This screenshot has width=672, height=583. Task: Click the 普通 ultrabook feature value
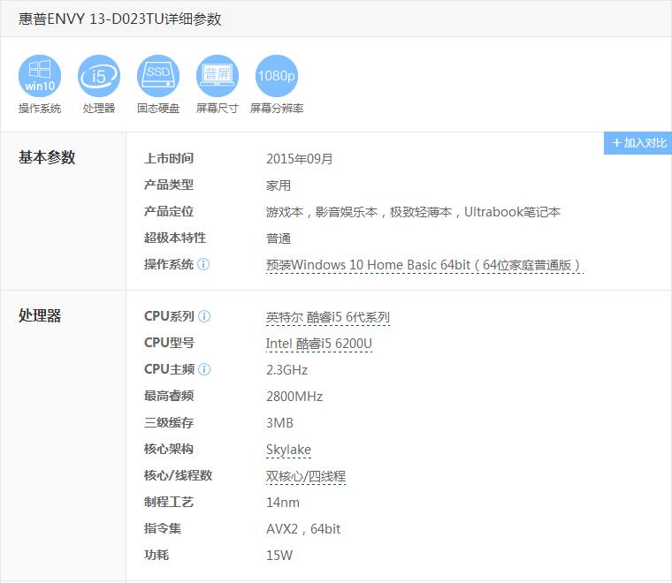pos(279,238)
